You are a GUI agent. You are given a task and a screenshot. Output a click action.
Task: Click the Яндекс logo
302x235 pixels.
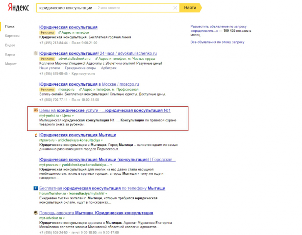tap(19, 8)
